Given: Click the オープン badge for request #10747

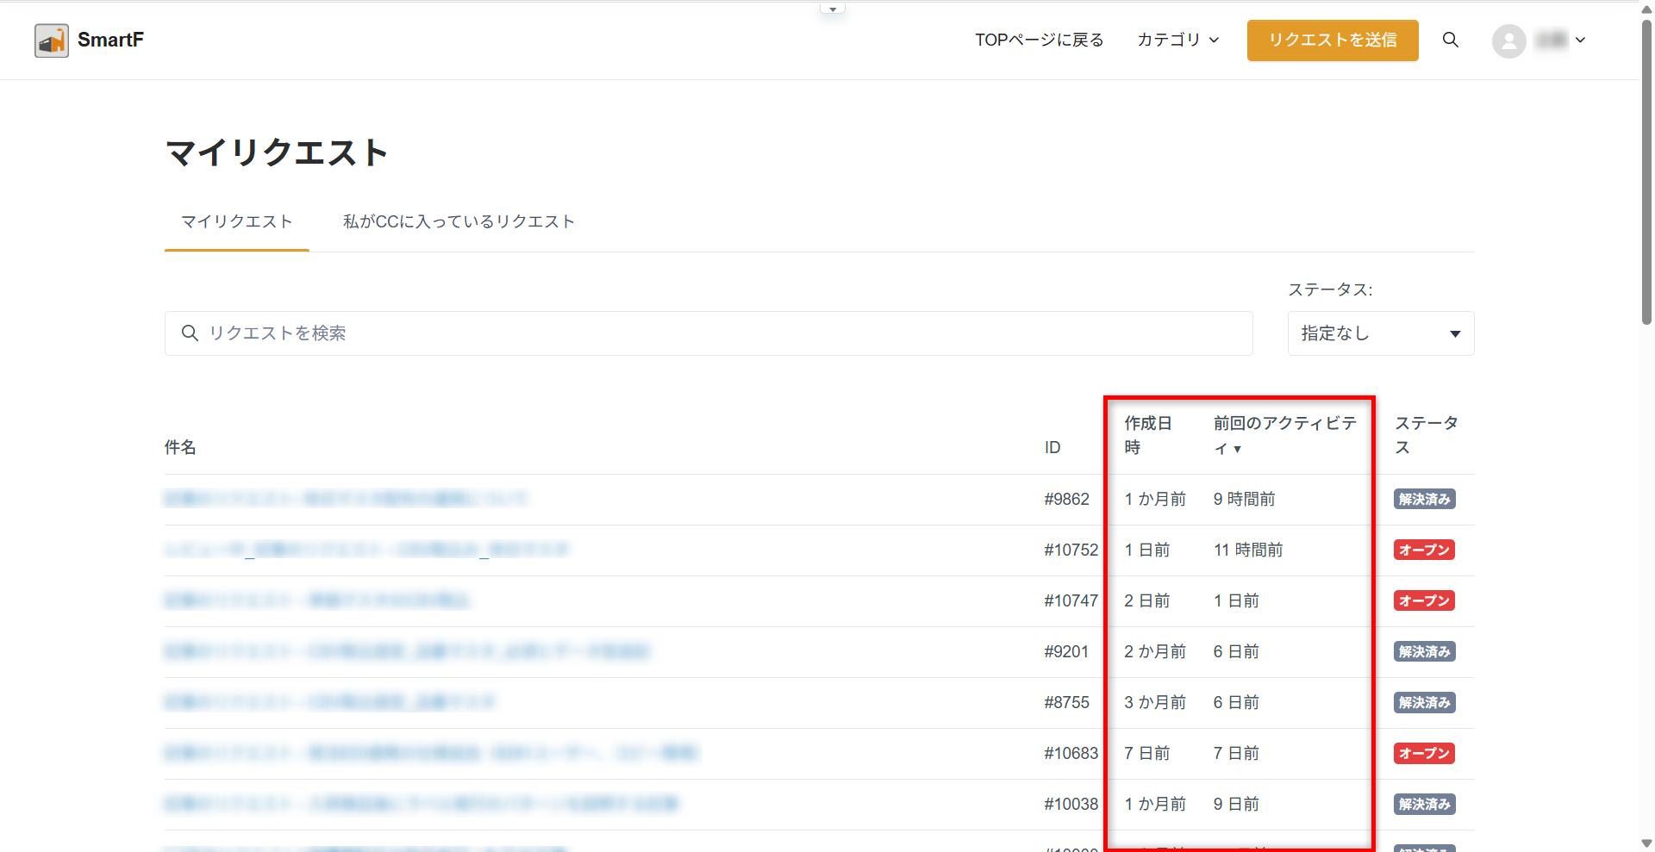Looking at the screenshot, I should (1424, 601).
